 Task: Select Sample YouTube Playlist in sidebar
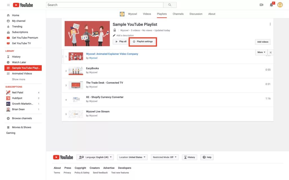23,68
